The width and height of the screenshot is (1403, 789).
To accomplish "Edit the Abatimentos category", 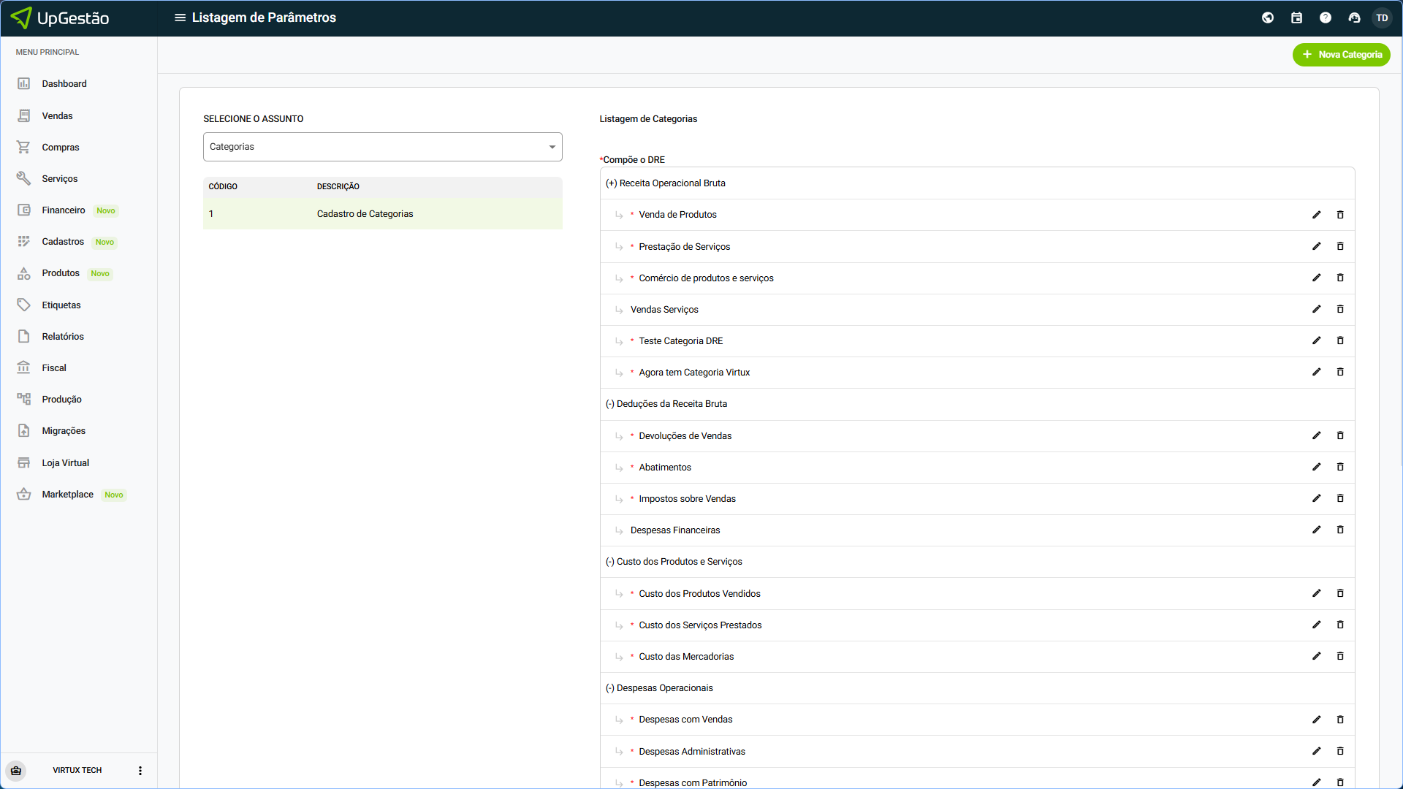I will click(1316, 467).
